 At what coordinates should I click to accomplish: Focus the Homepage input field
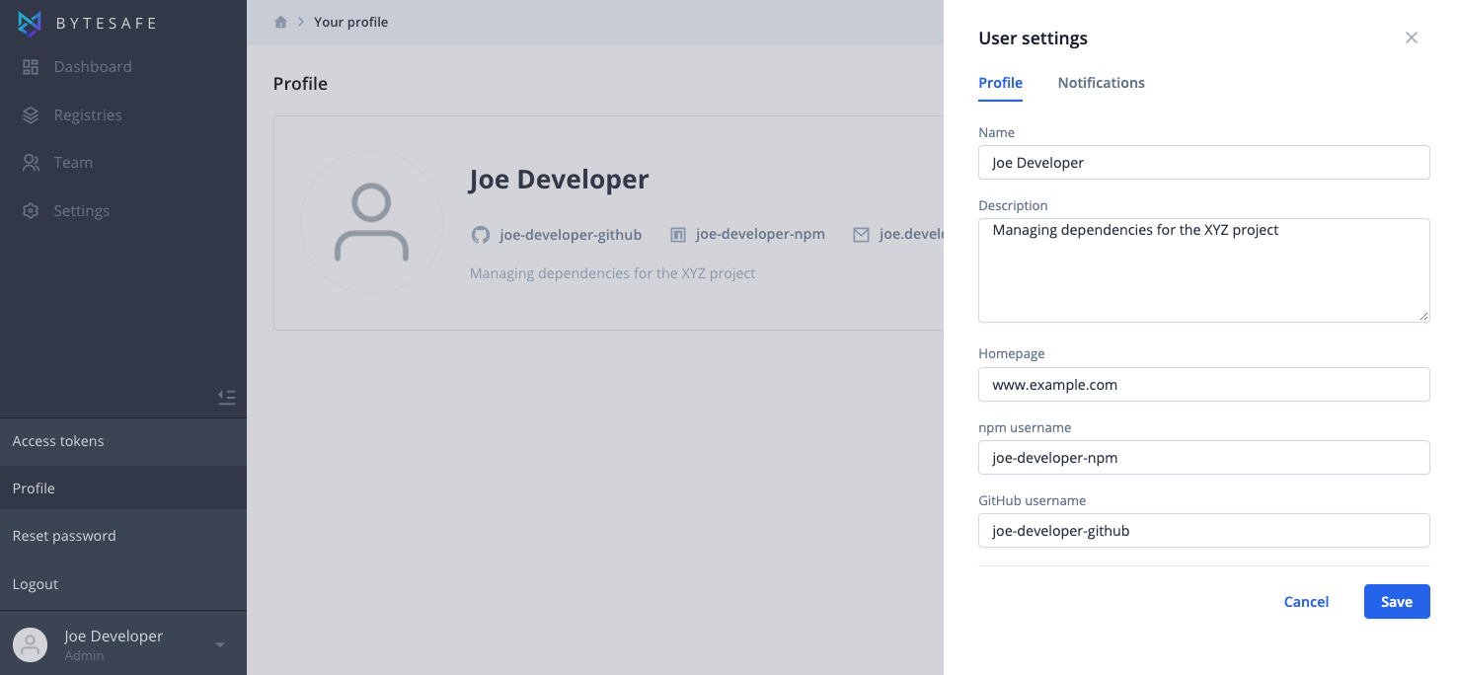(1204, 385)
